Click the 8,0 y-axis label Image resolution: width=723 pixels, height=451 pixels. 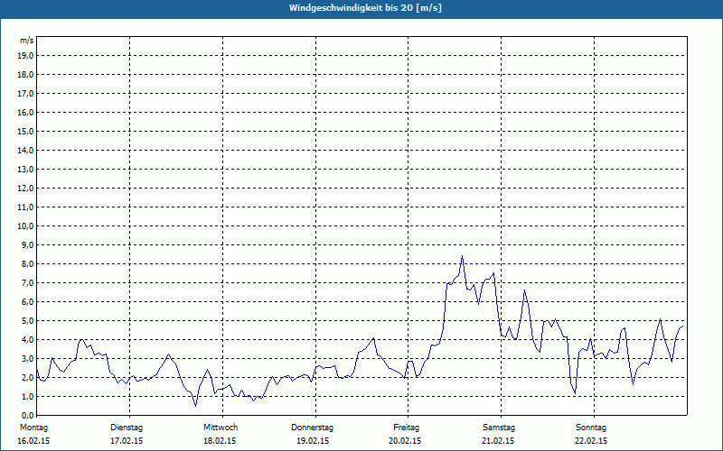[x=27, y=263]
